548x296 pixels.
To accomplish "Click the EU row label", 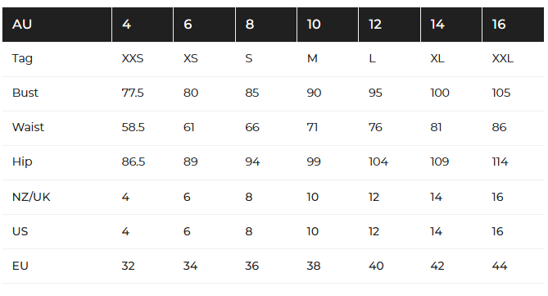I will point(57,266).
